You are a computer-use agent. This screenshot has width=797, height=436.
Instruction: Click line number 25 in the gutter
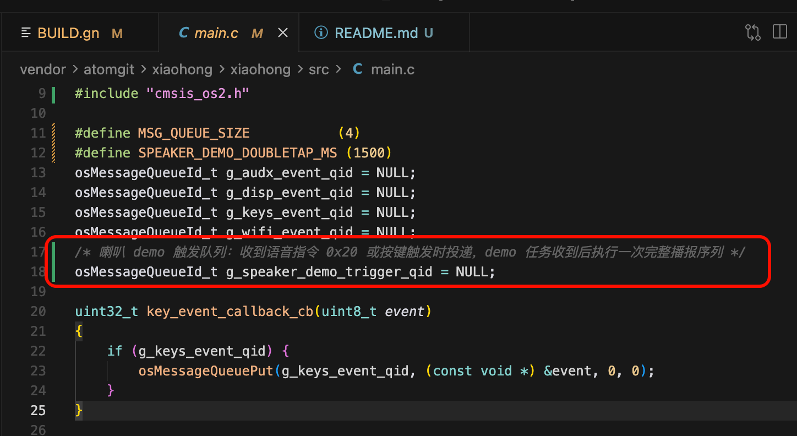coord(38,411)
